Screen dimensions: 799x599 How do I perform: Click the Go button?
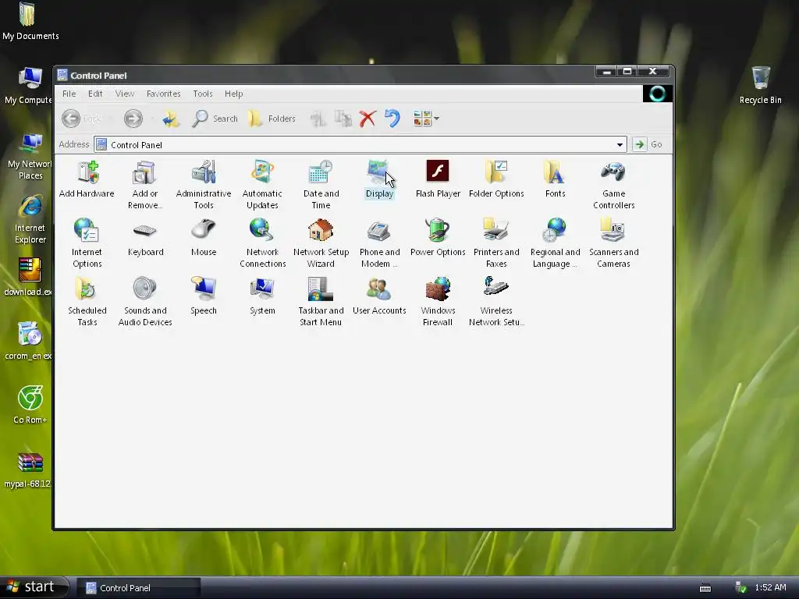point(648,144)
